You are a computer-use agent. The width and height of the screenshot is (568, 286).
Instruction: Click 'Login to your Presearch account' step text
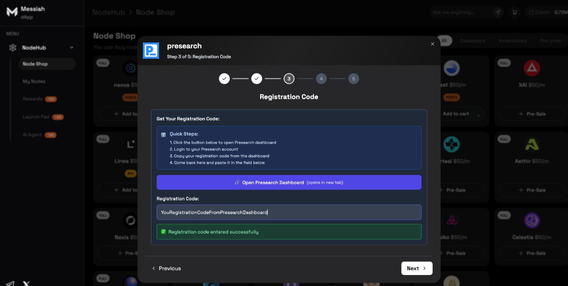206,149
